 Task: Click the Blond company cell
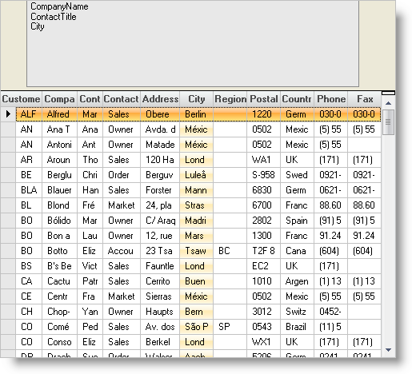(x=59, y=205)
